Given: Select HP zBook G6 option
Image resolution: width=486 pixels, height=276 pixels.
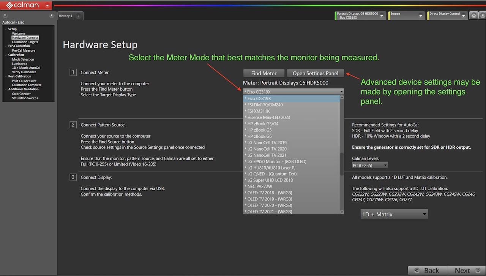Looking at the screenshot, I should tap(292, 136).
